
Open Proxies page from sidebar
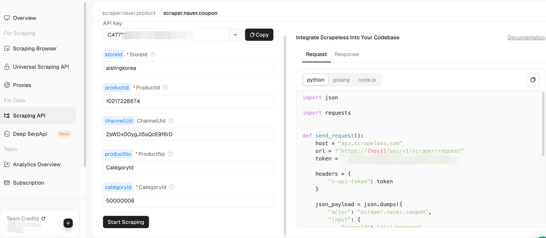point(22,85)
